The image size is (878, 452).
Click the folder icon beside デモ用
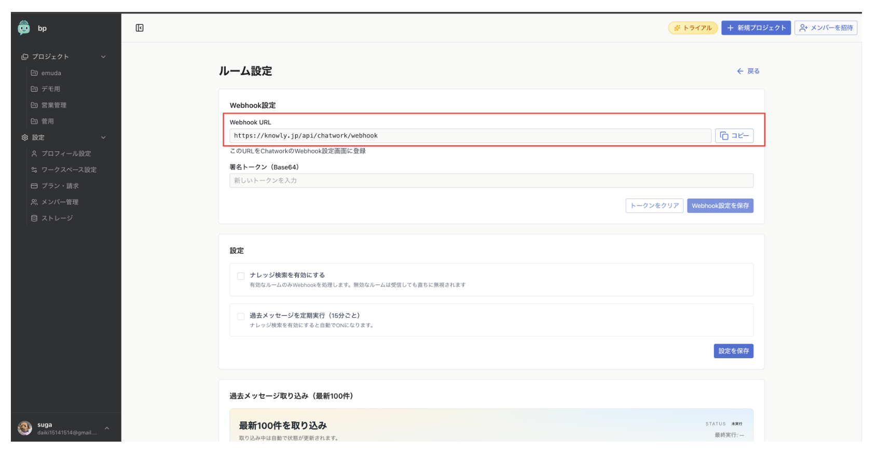[x=34, y=89]
